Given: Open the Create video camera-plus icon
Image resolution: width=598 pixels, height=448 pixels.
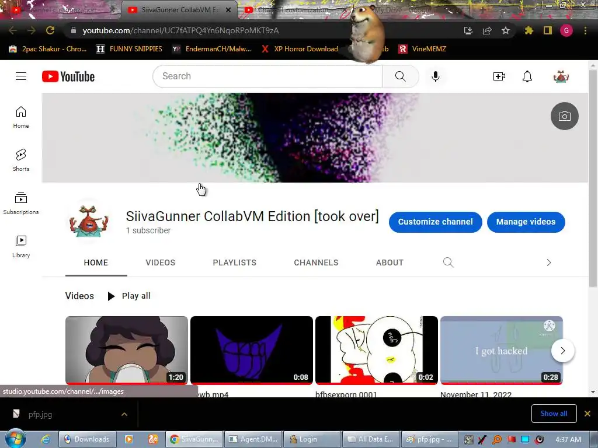Looking at the screenshot, I should tap(499, 76).
